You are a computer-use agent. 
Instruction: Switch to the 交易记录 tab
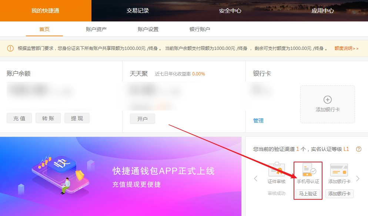pos(137,11)
